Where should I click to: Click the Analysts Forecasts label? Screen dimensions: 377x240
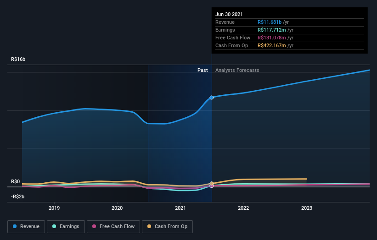237,70
